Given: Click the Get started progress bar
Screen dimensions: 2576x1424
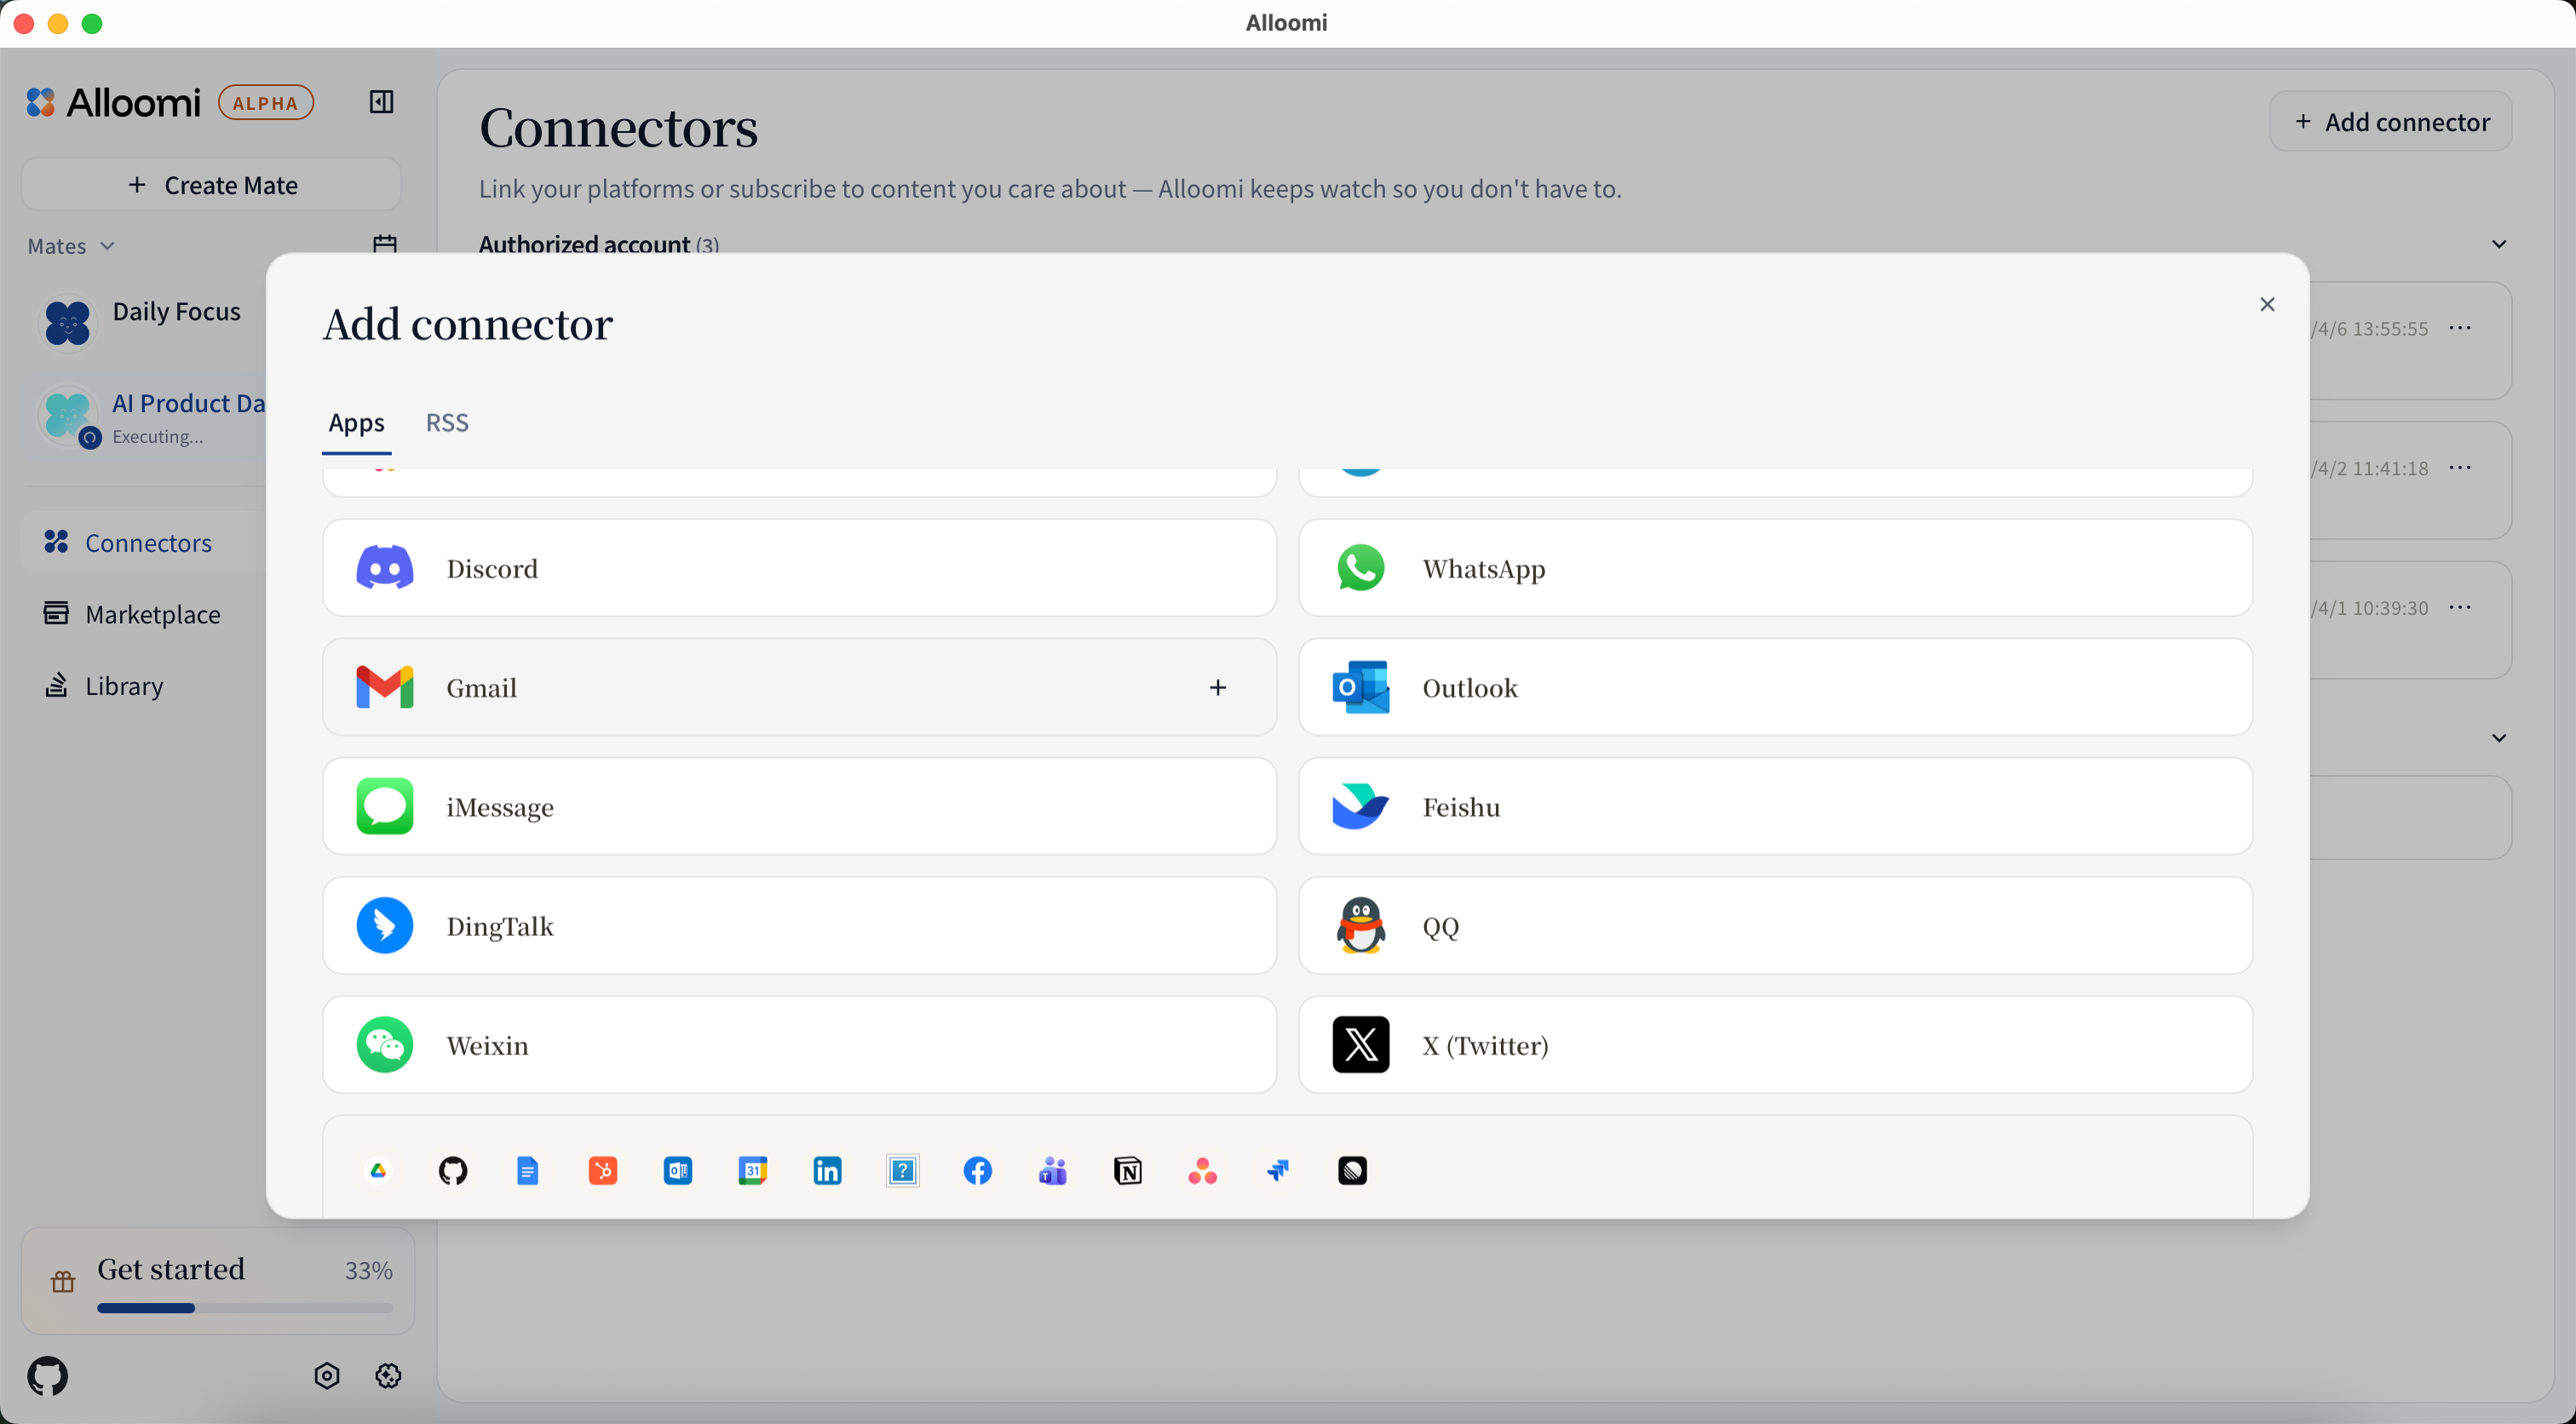Looking at the screenshot, I should [x=244, y=1307].
